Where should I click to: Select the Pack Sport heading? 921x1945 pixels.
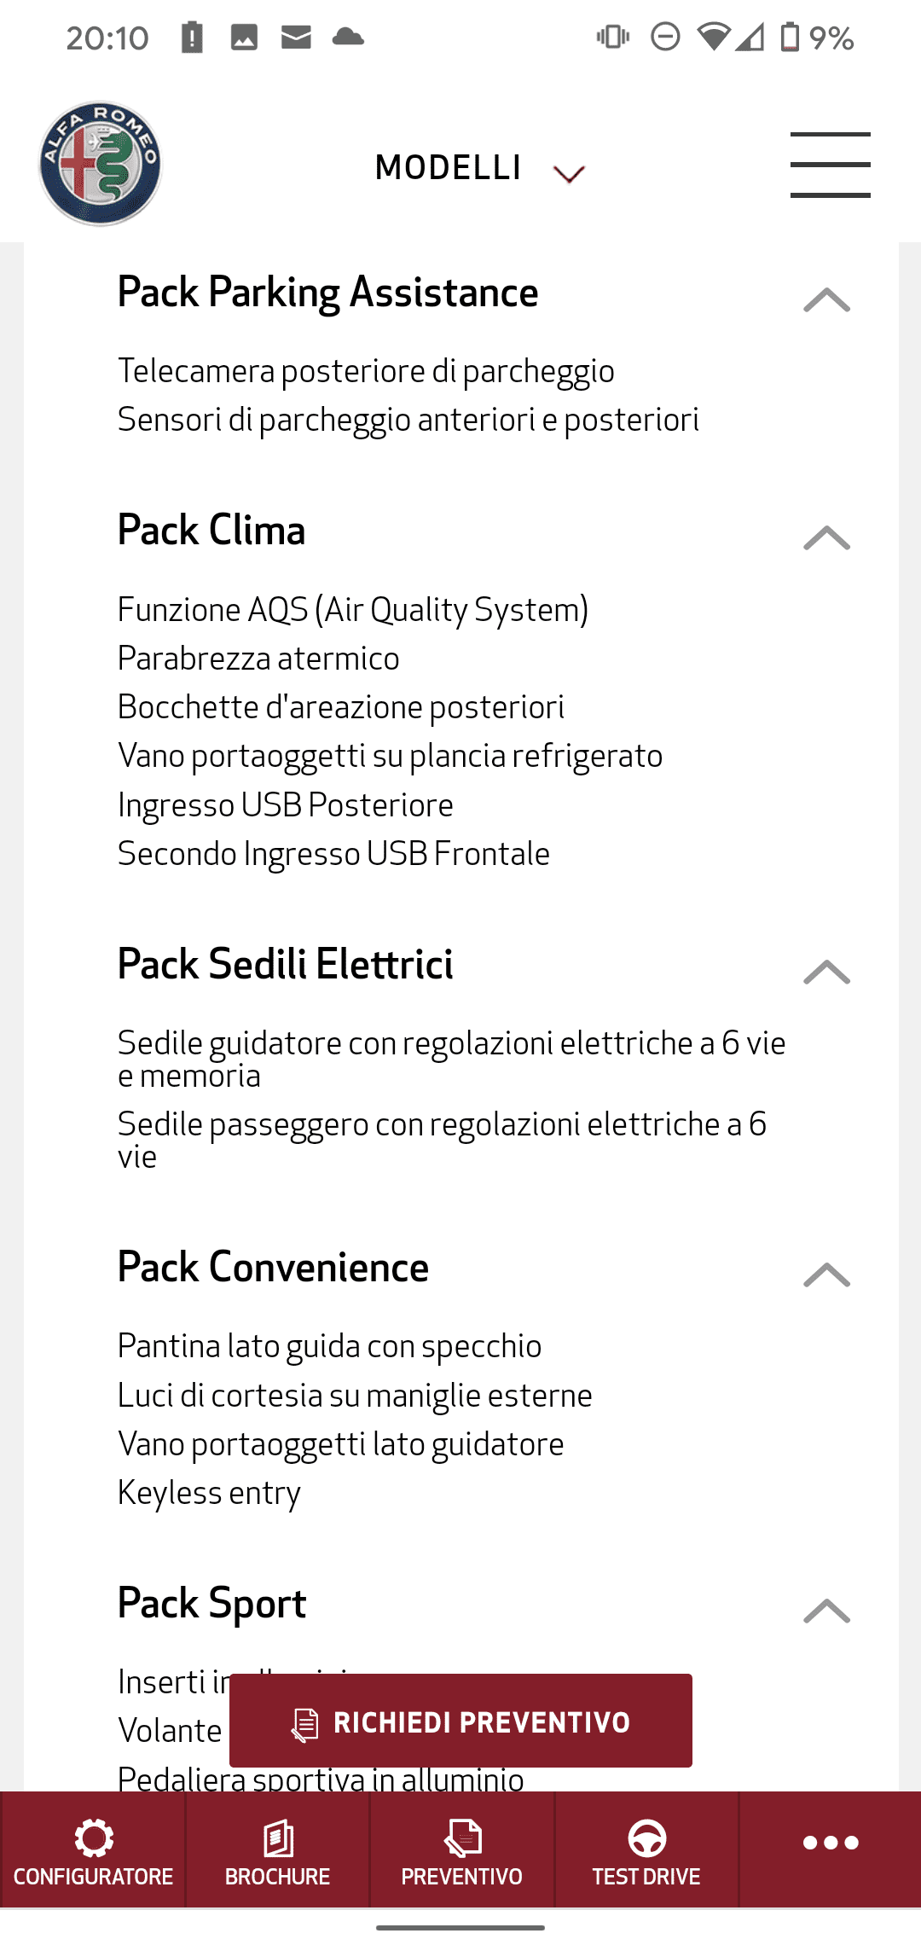tap(211, 1605)
